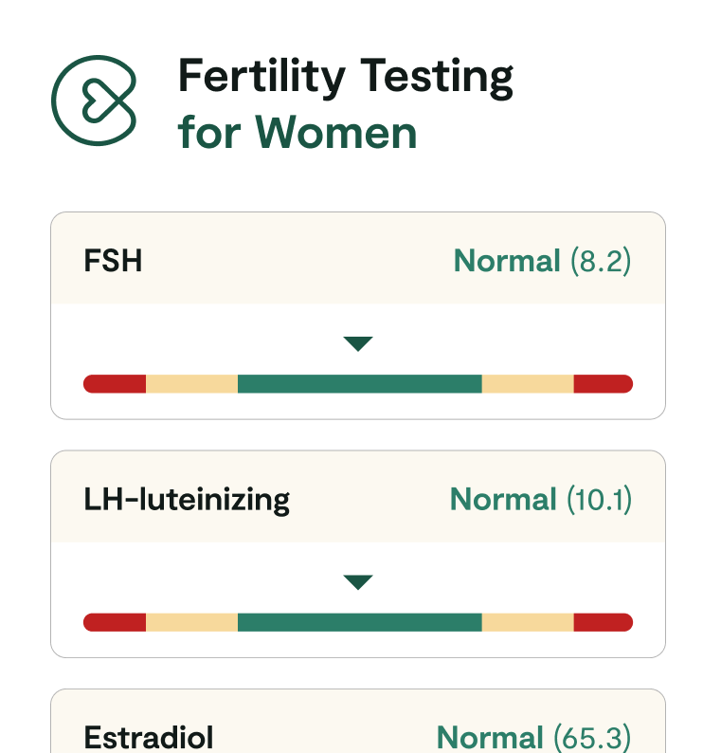Select the Fertility Testing heading
This screenshot has height=753, width=703.
pyautogui.click(x=346, y=77)
